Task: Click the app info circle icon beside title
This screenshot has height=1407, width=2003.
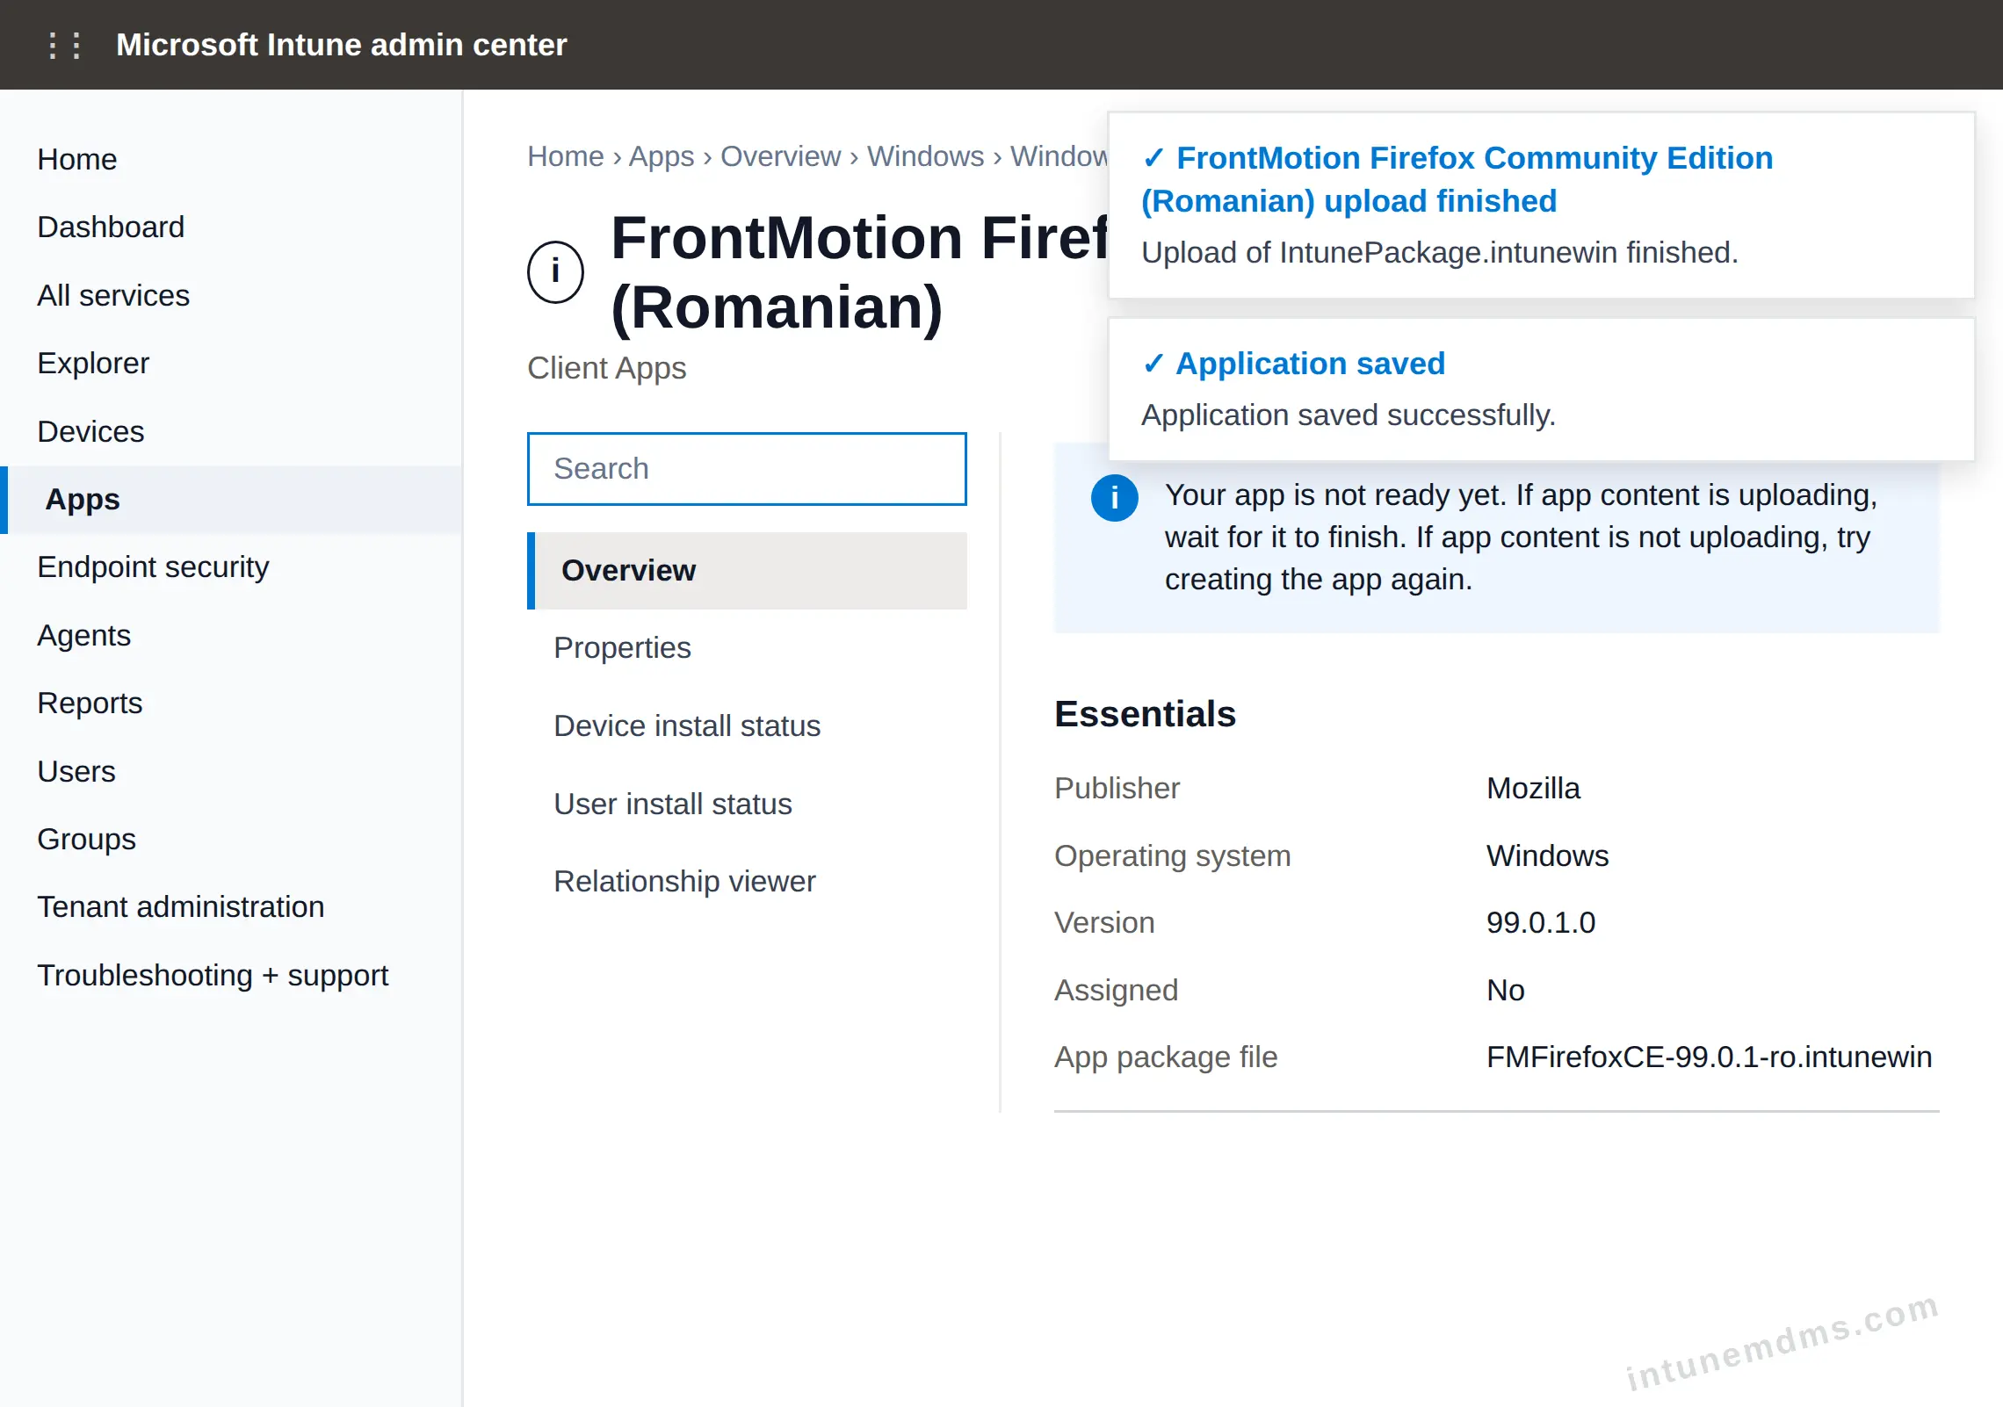Action: click(x=555, y=272)
